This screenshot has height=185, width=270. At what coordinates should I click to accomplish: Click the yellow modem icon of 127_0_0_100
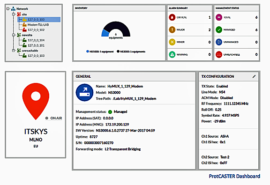click(25, 19)
